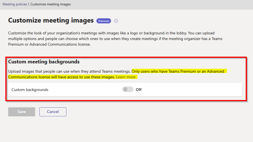Open the Learn more link
The image size is (253, 142).
pos(126,77)
